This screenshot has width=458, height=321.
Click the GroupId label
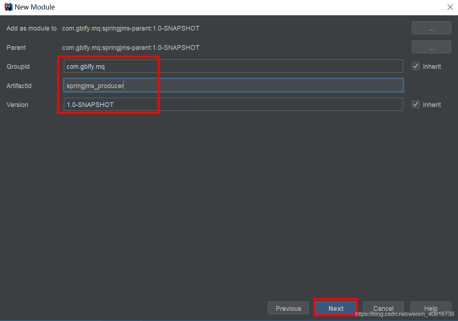click(18, 67)
